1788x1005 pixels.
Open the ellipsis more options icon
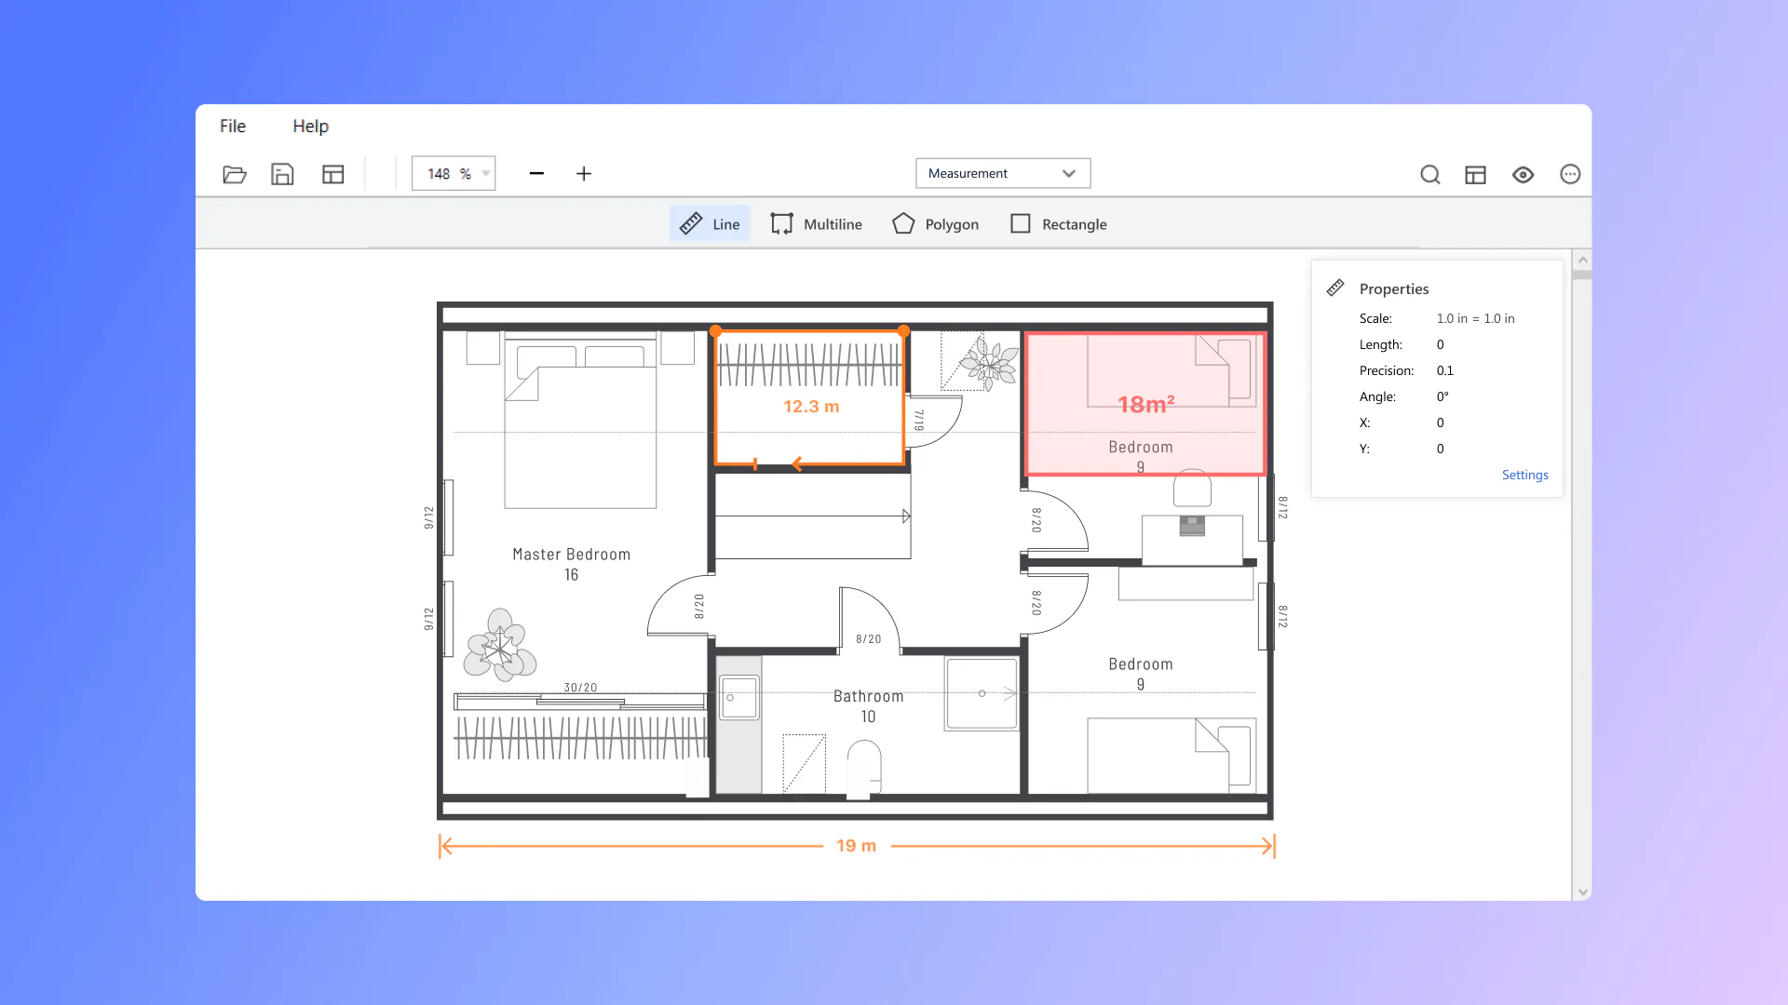(1570, 174)
